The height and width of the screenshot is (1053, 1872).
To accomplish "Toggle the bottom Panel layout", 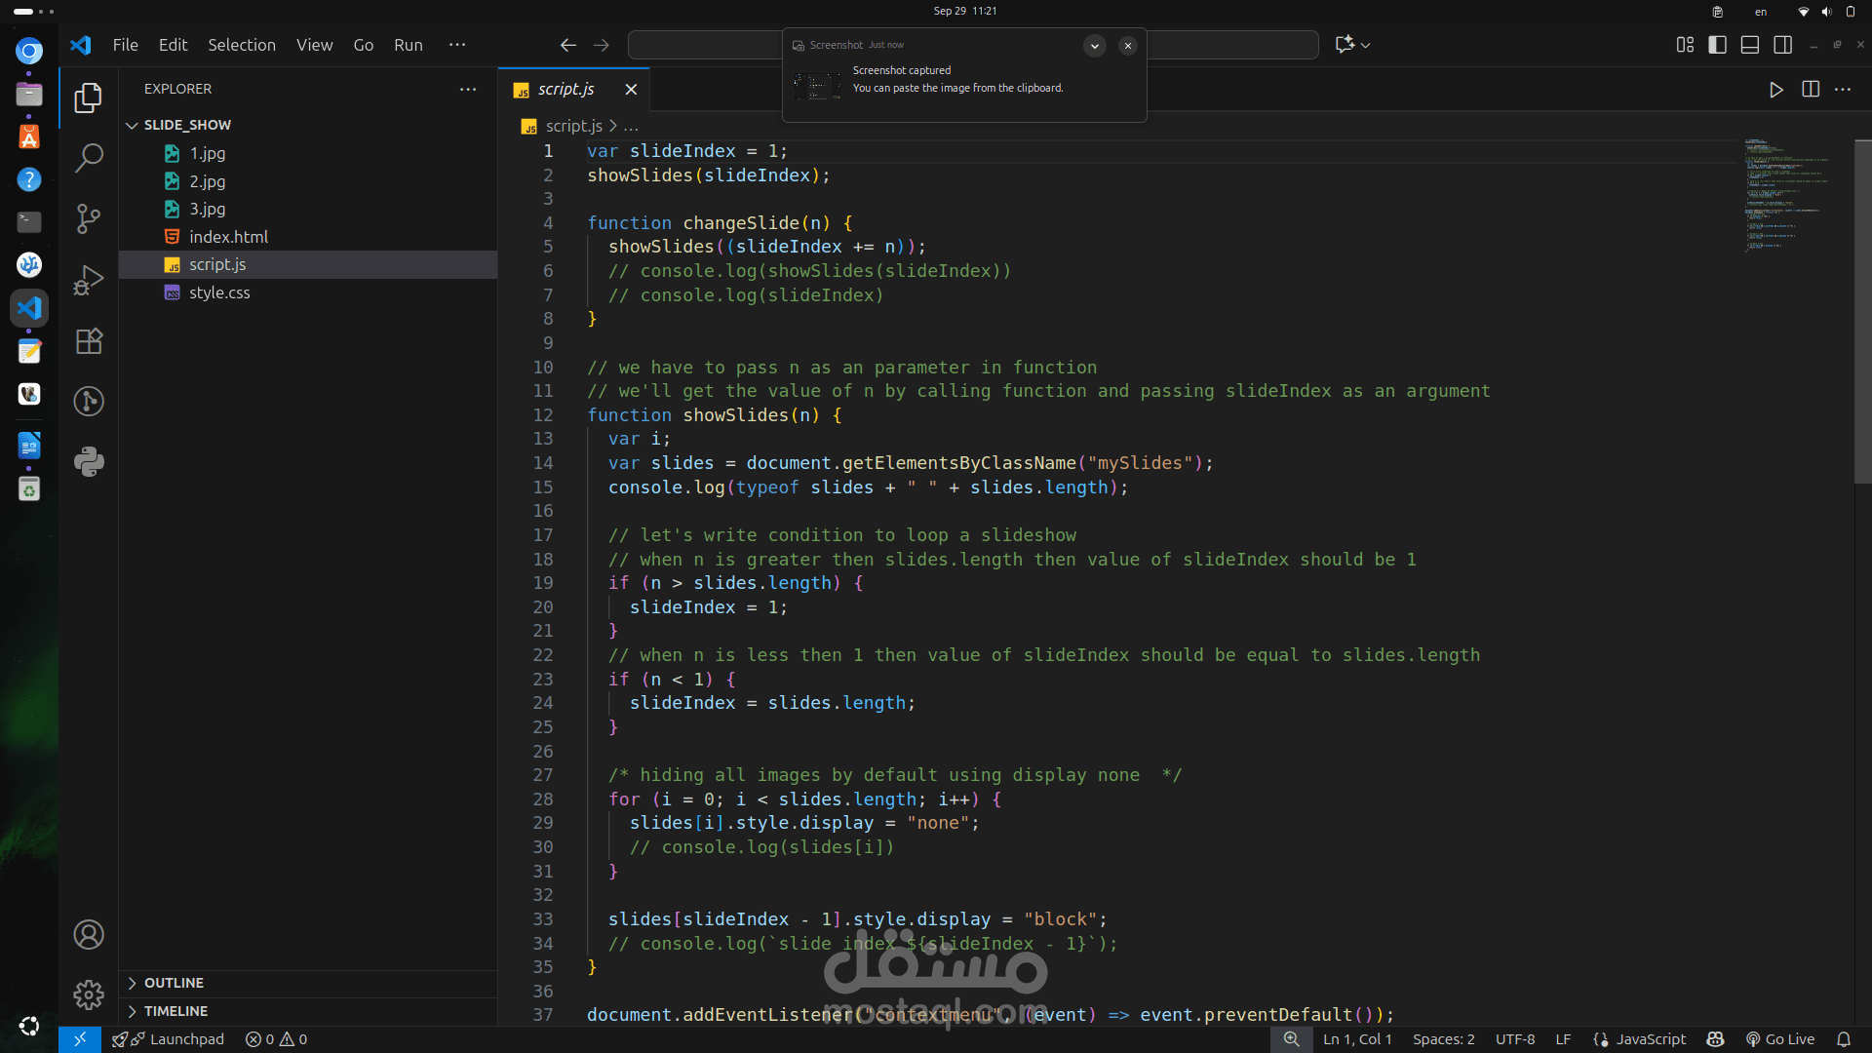I will pyautogui.click(x=1750, y=45).
